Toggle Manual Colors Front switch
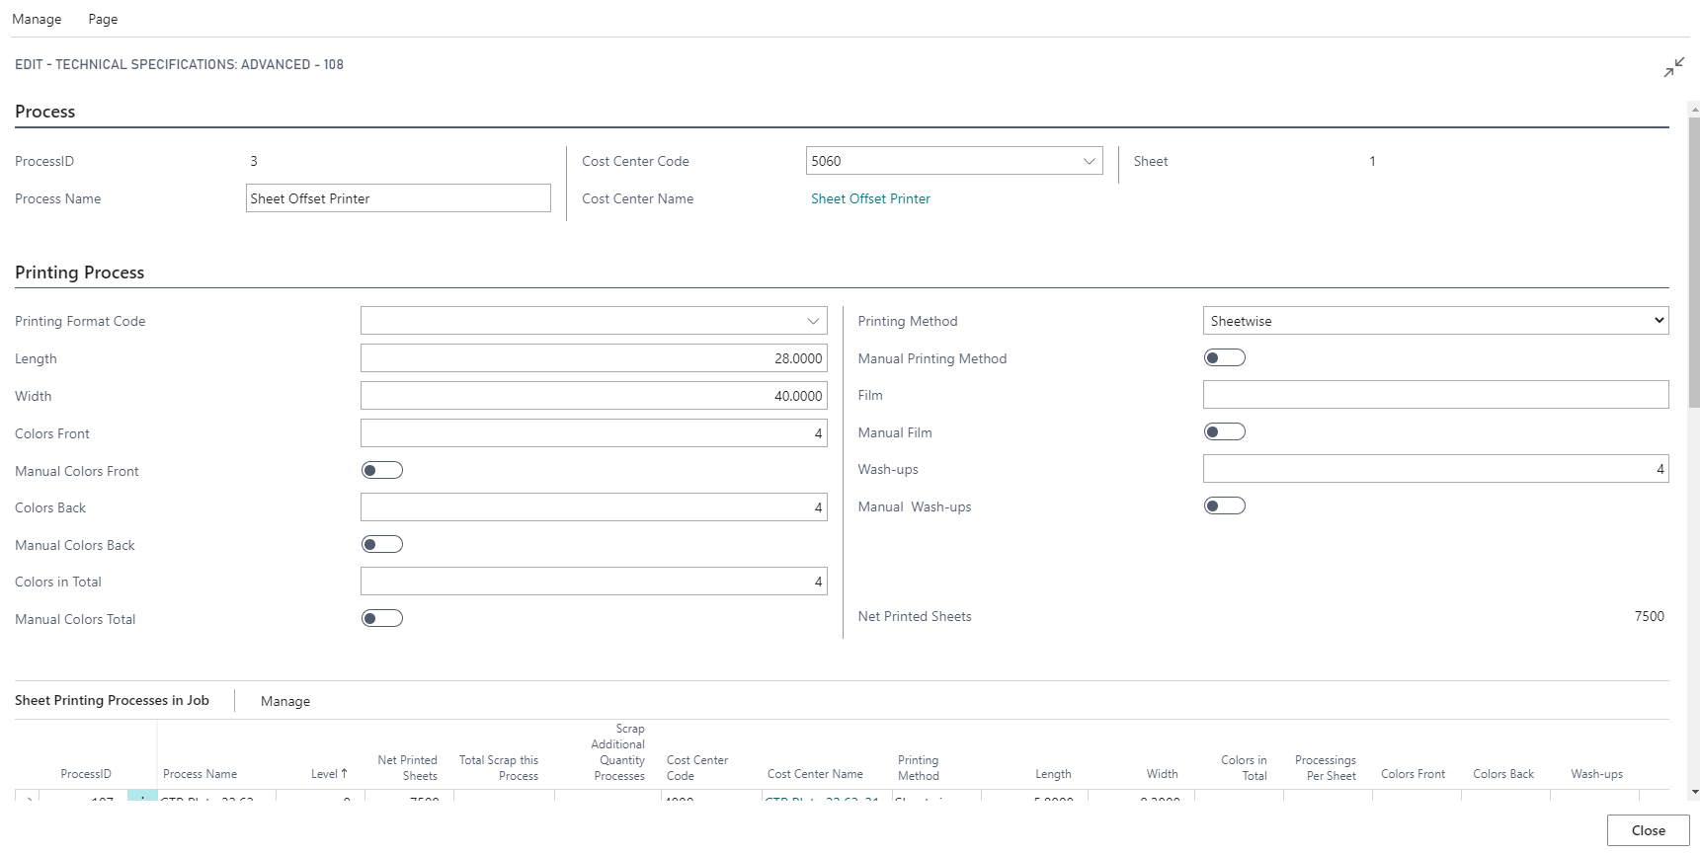The image size is (1700, 855). tap(382, 471)
